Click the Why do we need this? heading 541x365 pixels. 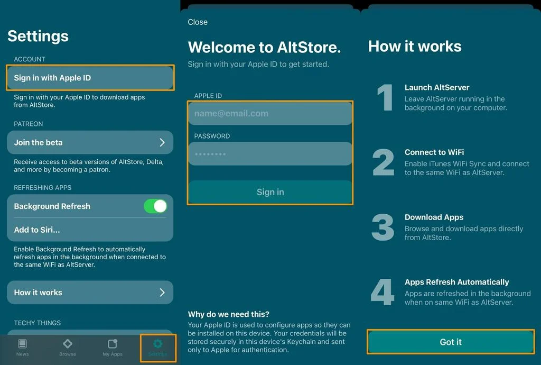point(228,314)
